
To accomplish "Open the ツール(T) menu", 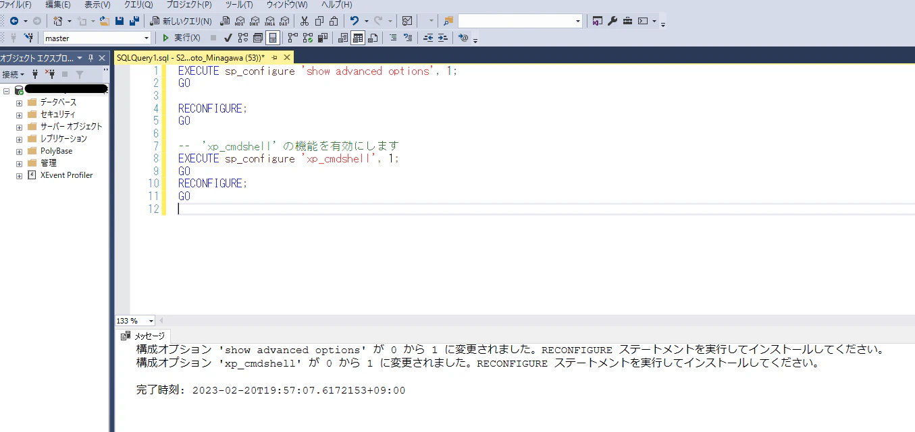I will (239, 5).
